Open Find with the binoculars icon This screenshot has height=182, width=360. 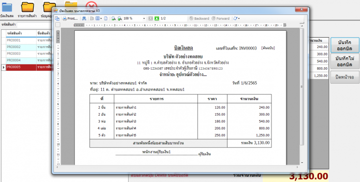tap(84, 18)
